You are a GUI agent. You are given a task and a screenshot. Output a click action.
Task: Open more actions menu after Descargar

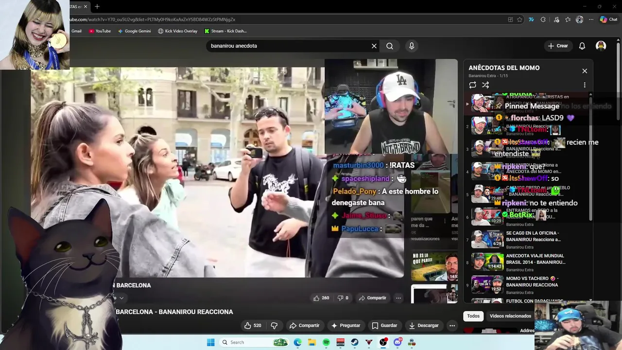pyautogui.click(x=452, y=325)
